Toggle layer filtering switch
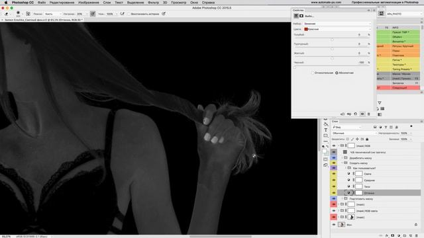 411,126
